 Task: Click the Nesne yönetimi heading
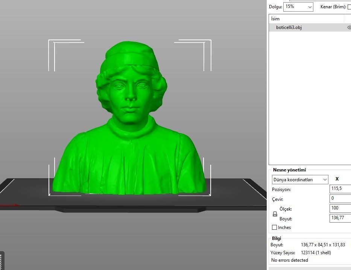[289, 170]
